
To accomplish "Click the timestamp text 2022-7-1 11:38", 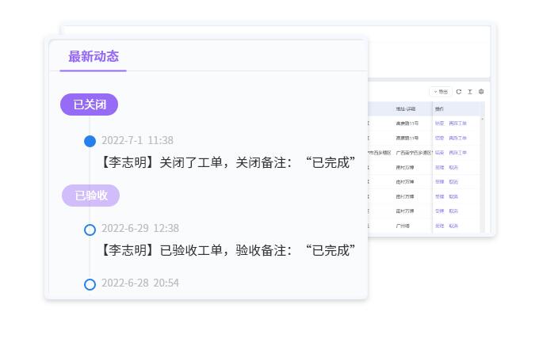I will (137, 140).
